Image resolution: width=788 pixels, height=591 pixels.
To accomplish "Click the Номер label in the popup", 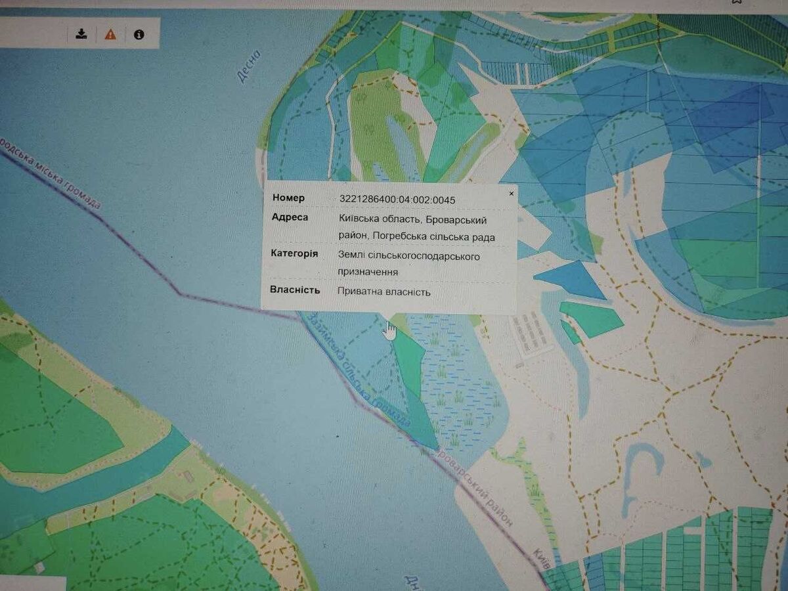I will (x=289, y=198).
